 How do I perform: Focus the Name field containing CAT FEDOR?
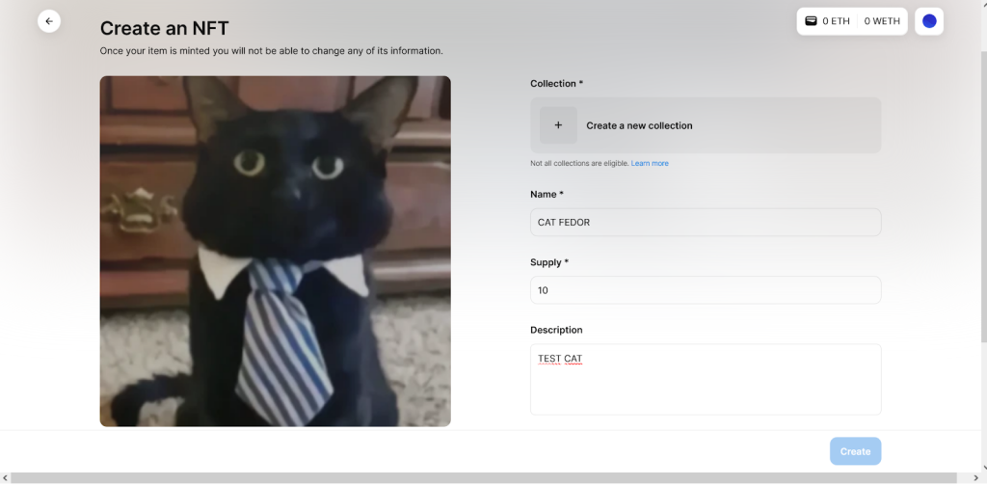706,223
